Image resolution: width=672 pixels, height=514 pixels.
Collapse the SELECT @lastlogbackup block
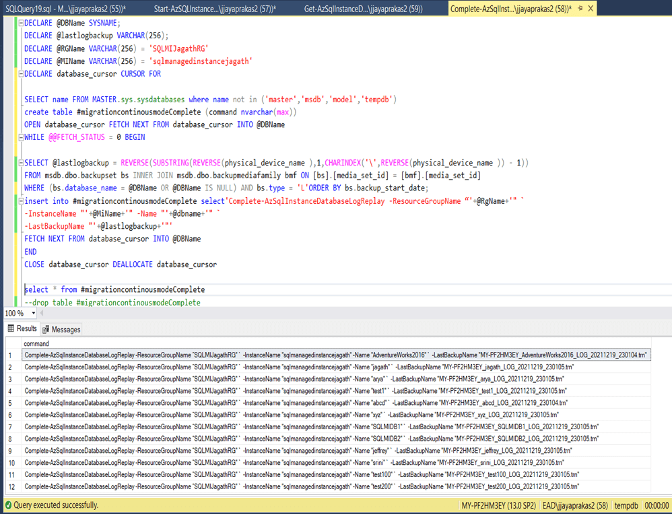(21, 163)
